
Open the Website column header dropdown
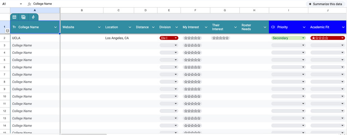pyautogui.click(x=99, y=27)
